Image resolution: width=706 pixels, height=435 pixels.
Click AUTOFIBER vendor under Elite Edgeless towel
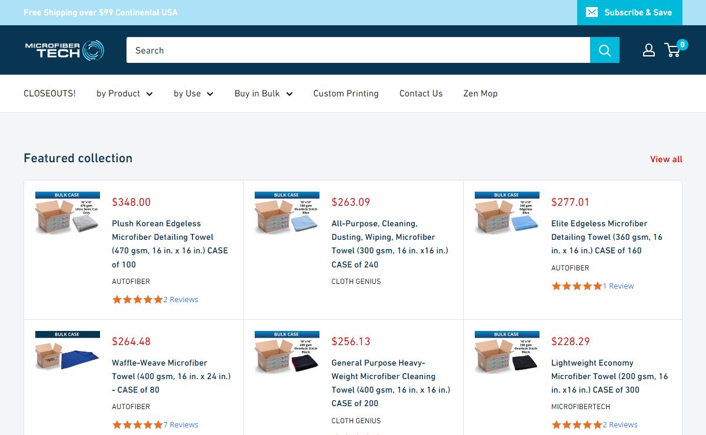click(x=570, y=268)
